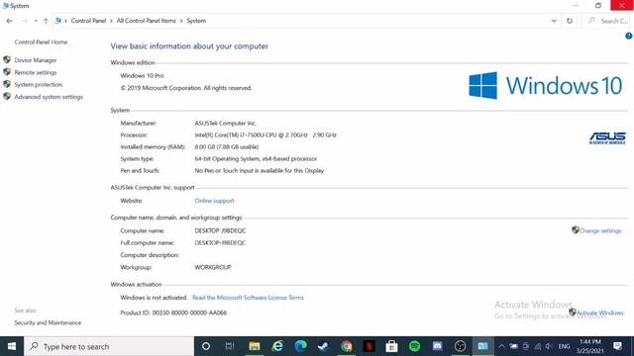Image resolution: width=634 pixels, height=356 pixels.
Task: Open Advanced system settings
Action: pos(49,97)
